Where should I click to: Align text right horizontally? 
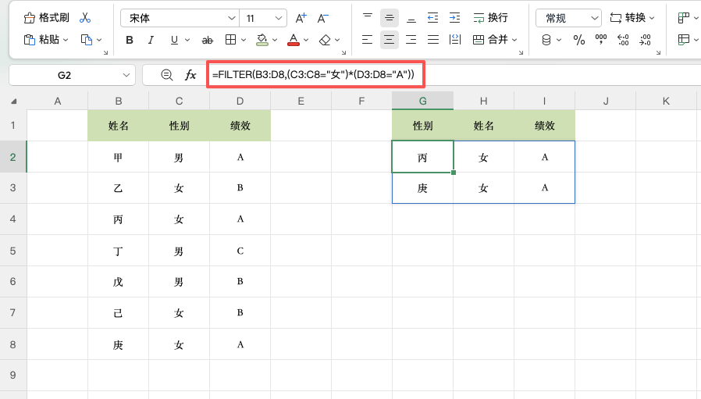411,40
